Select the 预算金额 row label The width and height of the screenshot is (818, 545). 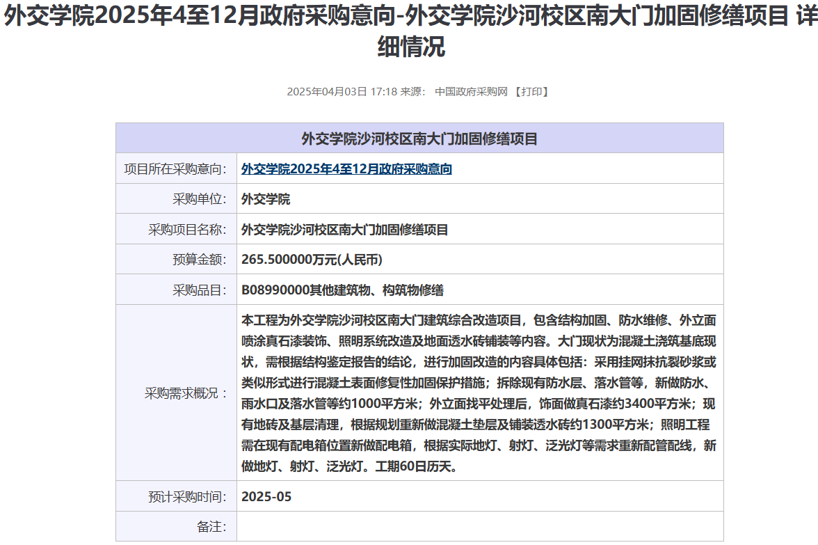pyautogui.click(x=200, y=260)
